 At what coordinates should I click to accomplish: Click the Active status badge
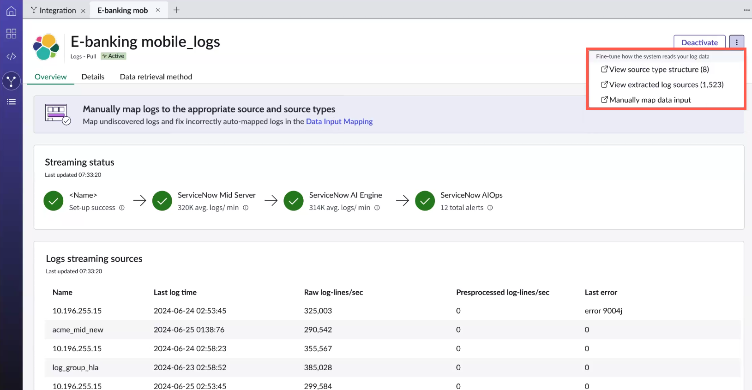click(114, 56)
